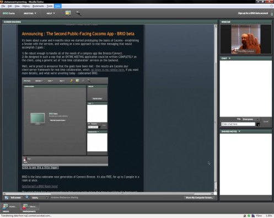Click the shared screen vertical scrollbar down arrow
Image resolution: width=274 pixels, height=218 pixels.
[216, 190]
